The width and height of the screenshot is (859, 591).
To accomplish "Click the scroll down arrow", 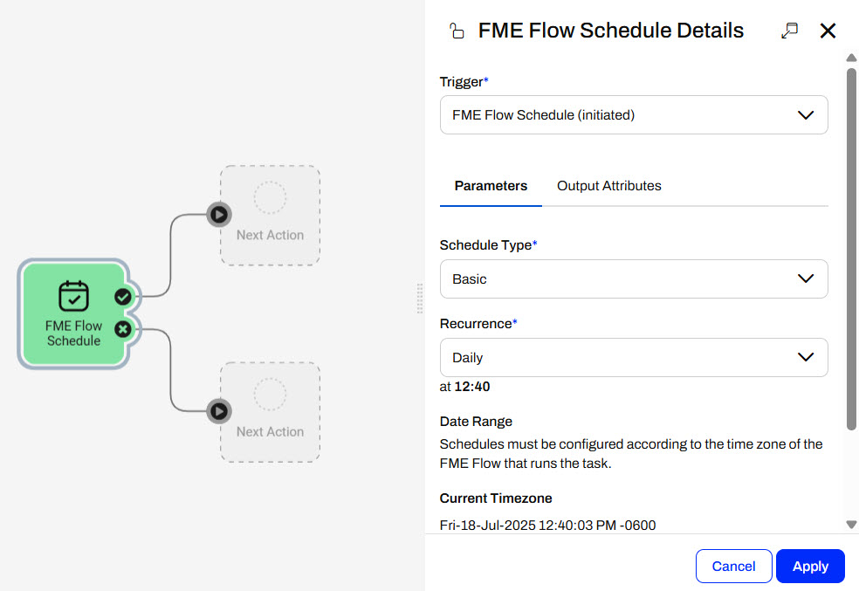I will coord(852,525).
